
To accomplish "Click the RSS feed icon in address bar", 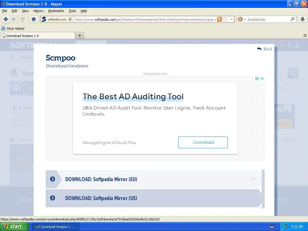I will tap(219, 19).
